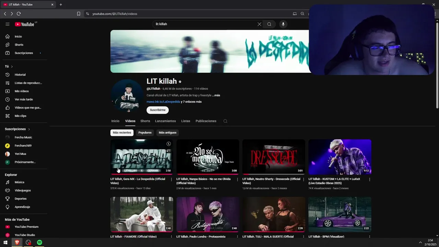
Task: Open options menu for KUSTOM Live Estadio Obras video
Action: point(369,179)
